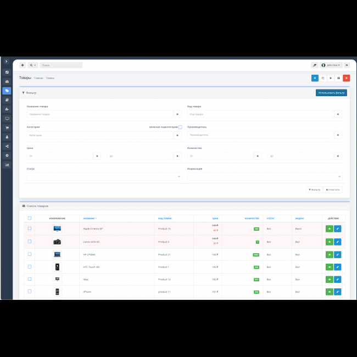The height and width of the screenshot is (357, 357).
Task: Click the blue add product plus button
Action: pos(315,78)
